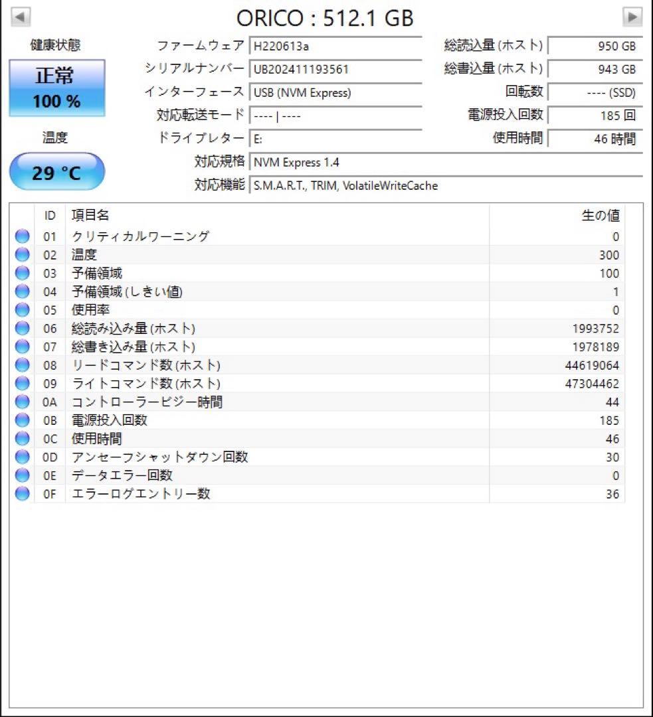This screenshot has height=717, width=653.
Task: Click the status orb for 0B 電源投入回数 row
Action: pos(22,420)
